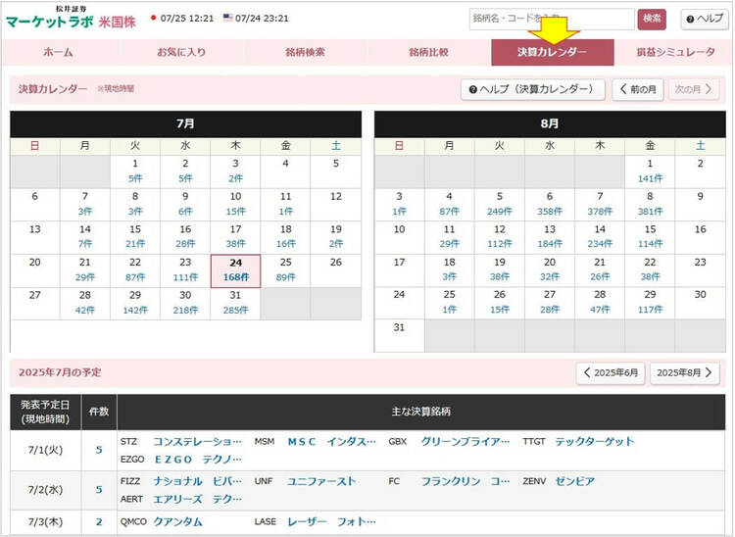Open the テックターゲット stock link
The height and width of the screenshot is (537, 735).
(x=595, y=442)
